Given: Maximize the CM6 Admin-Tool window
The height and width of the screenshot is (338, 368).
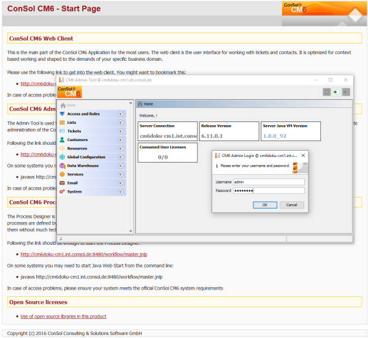Looking at the screenshot, I should pyautogui.click(x=331, y=80).
